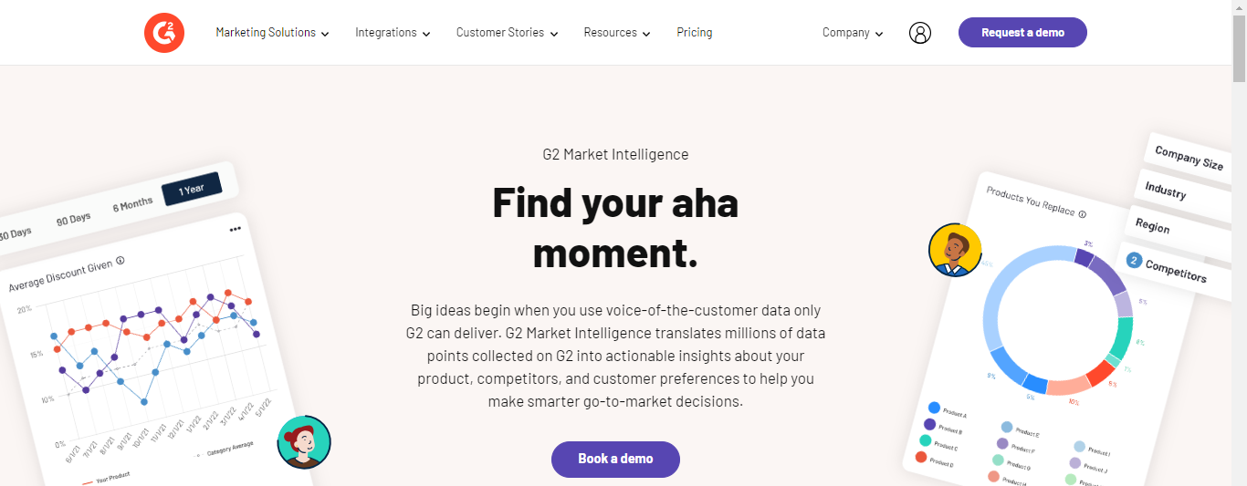Click the man avatar on yellow circle
The width and height of the screenshot is (1247, 486).
point(955,250)
